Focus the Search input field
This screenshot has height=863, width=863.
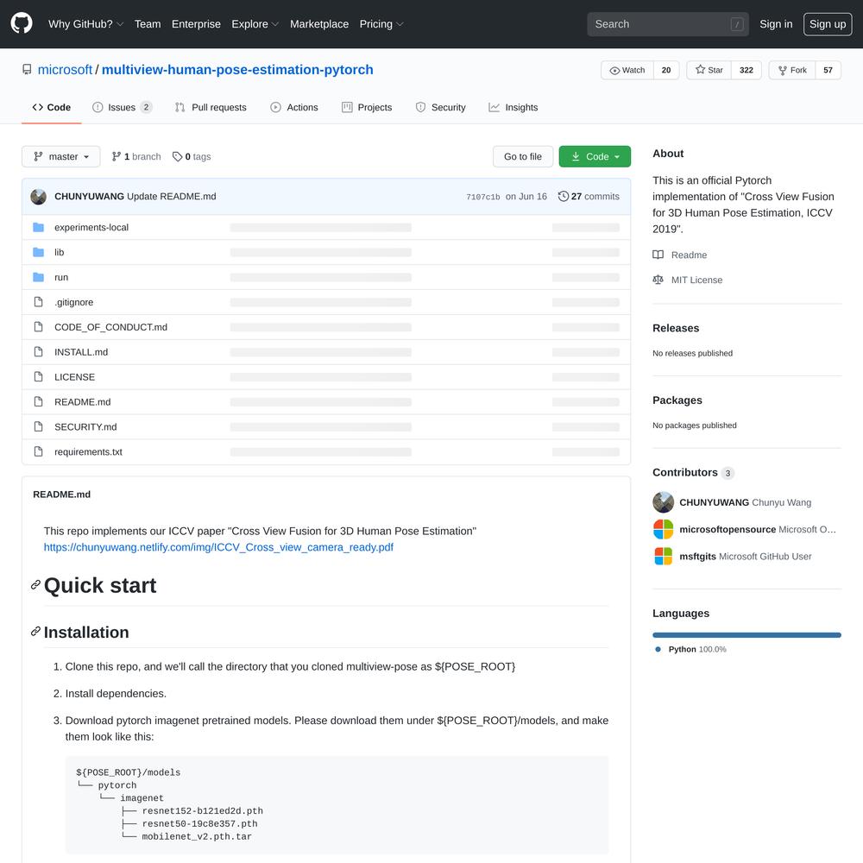pos(668,24)
